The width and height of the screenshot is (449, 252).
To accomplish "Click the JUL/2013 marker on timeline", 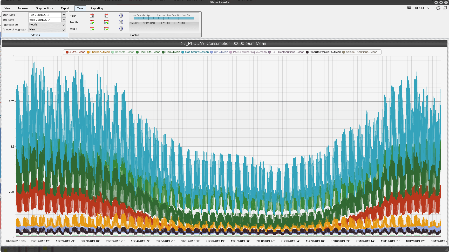I will pyautogui.click(x=164, y=23).
